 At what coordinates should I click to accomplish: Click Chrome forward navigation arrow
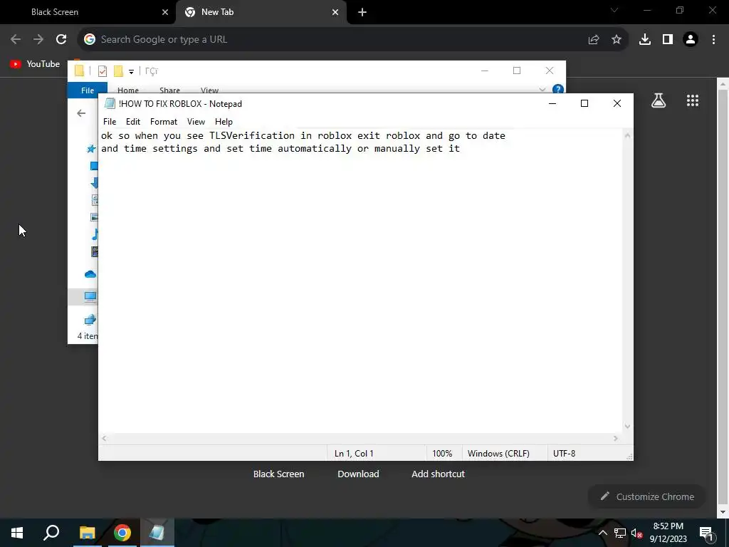[38, 40]
